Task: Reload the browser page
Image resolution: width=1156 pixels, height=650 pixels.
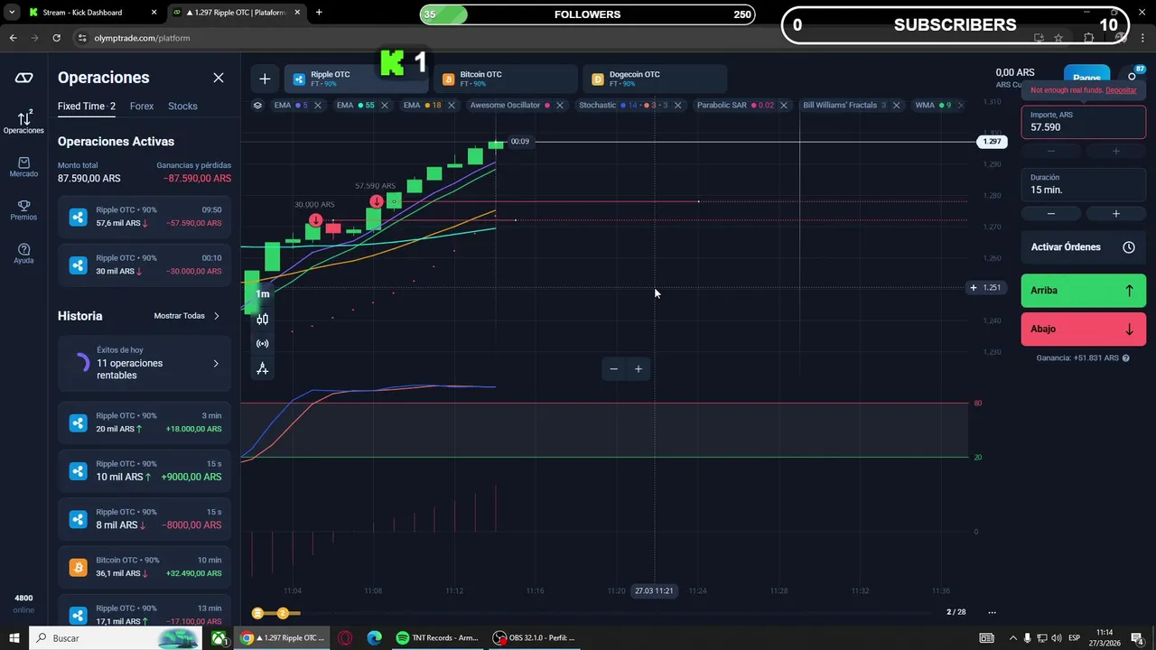Action: click(56, 38)
